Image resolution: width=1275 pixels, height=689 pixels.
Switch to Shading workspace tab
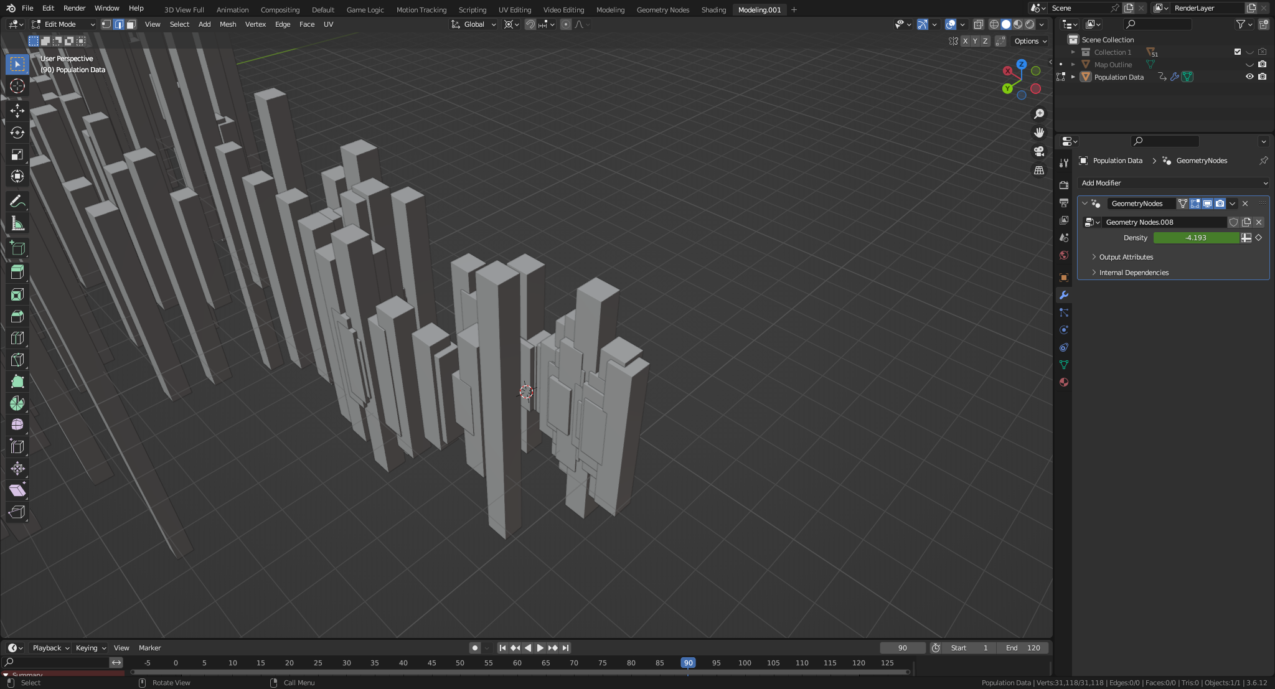pyautogui.click(x=713, y=9)
